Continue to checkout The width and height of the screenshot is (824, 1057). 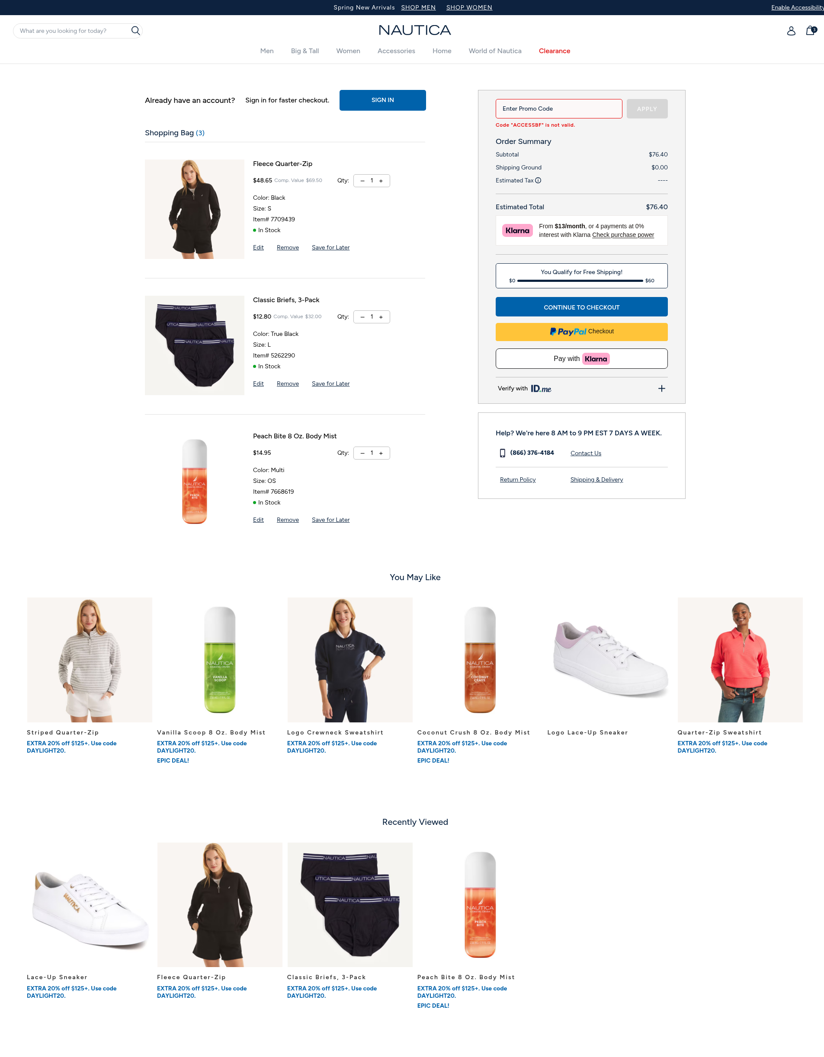pos(581,307)
